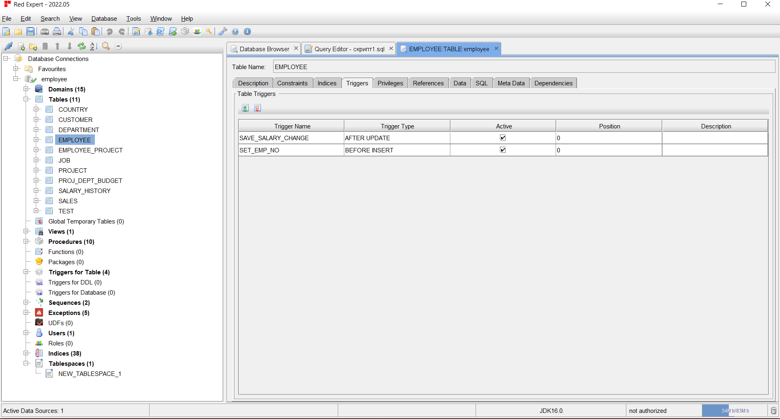Open the Database menu
780x419 pixels.
[104, 19]
